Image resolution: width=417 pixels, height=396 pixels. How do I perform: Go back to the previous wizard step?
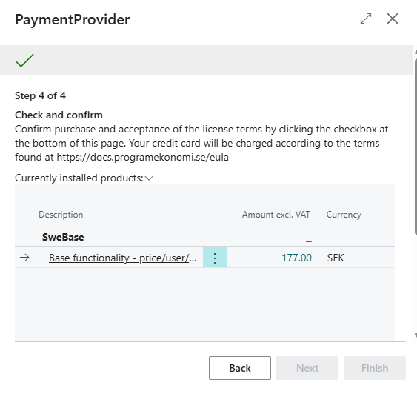pos(240,368)
